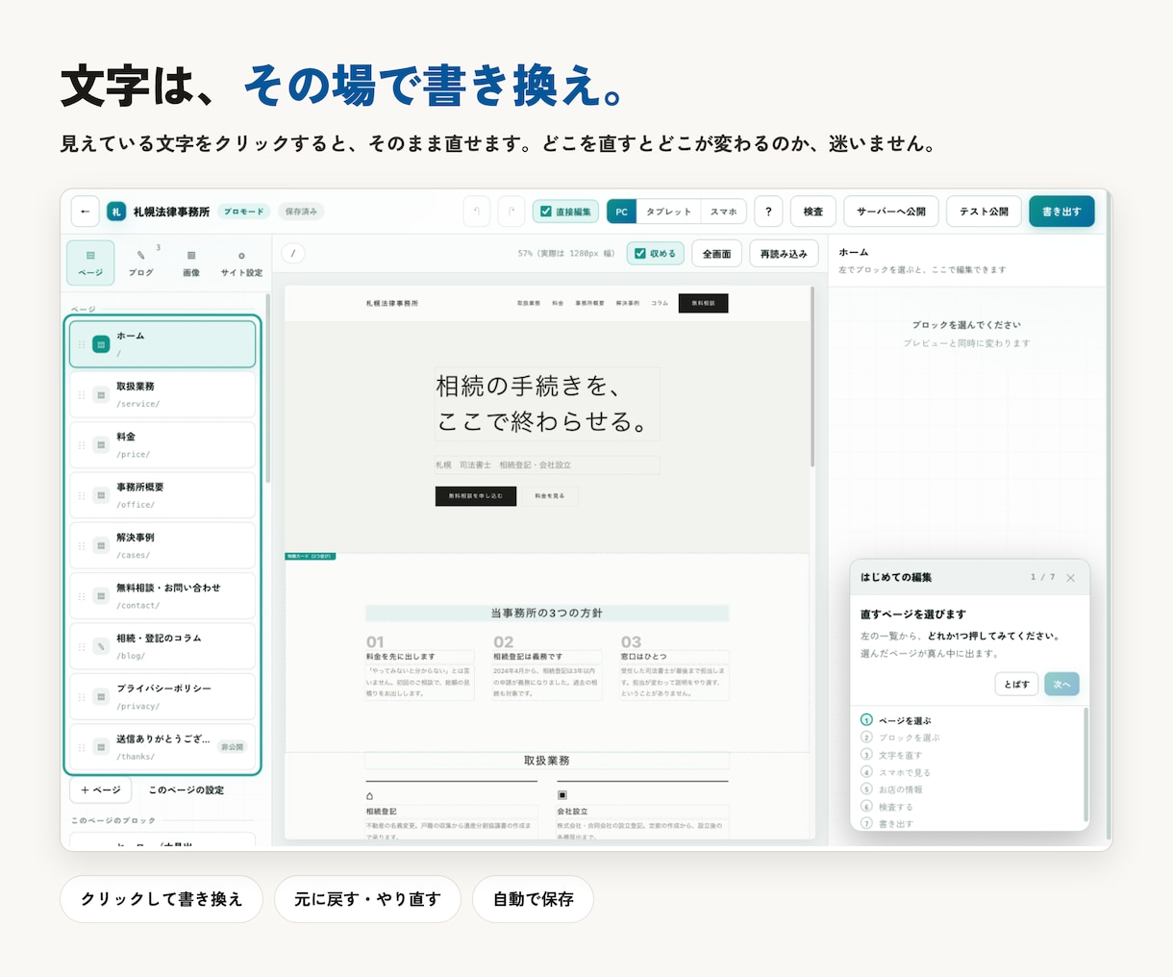Click the 保存済み status badge

pos(301,212)
